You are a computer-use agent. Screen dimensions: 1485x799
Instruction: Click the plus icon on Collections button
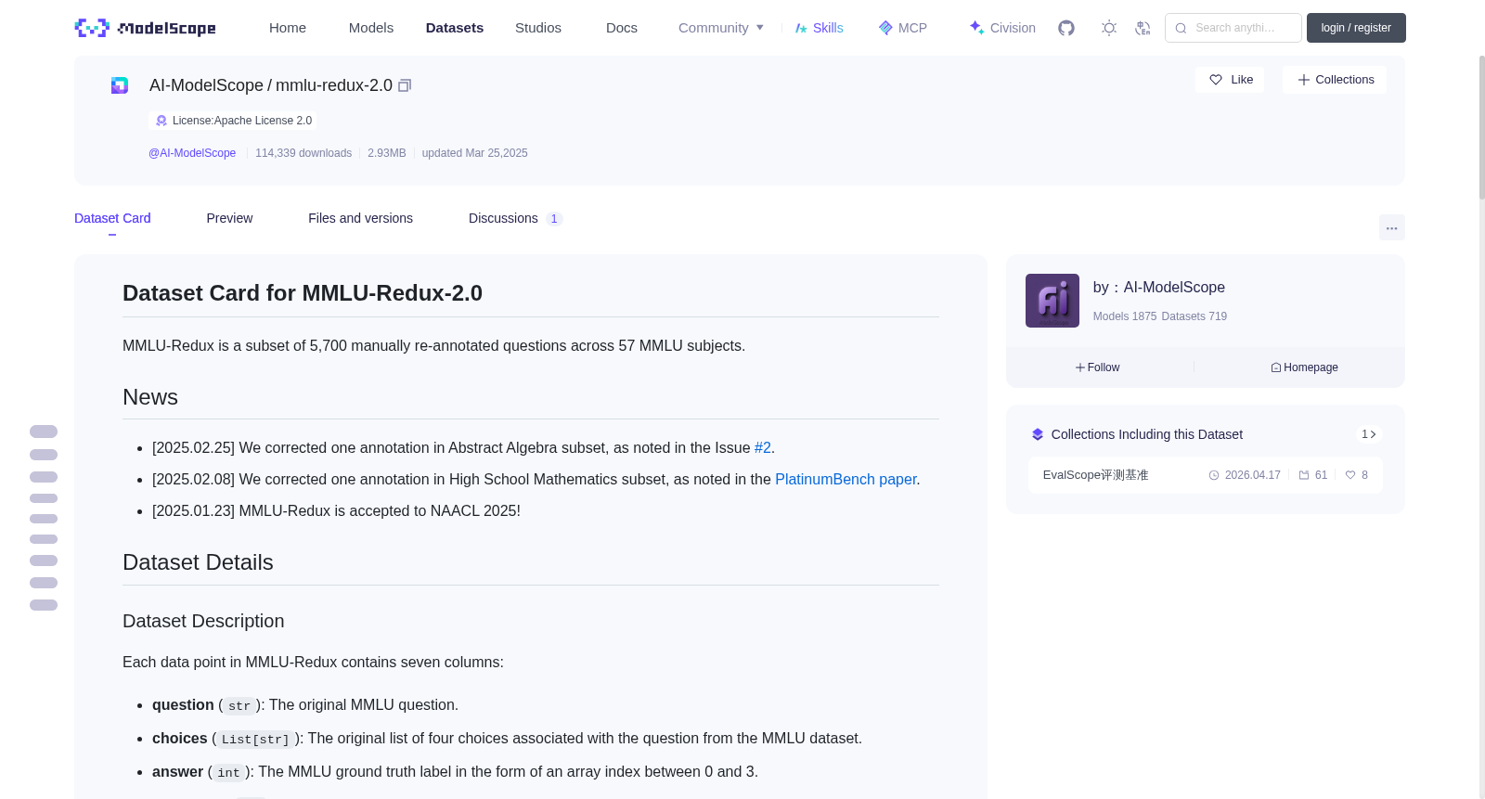(1304, 80)
